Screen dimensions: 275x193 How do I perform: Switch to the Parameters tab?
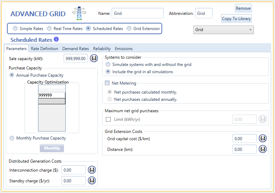[17, 48]
